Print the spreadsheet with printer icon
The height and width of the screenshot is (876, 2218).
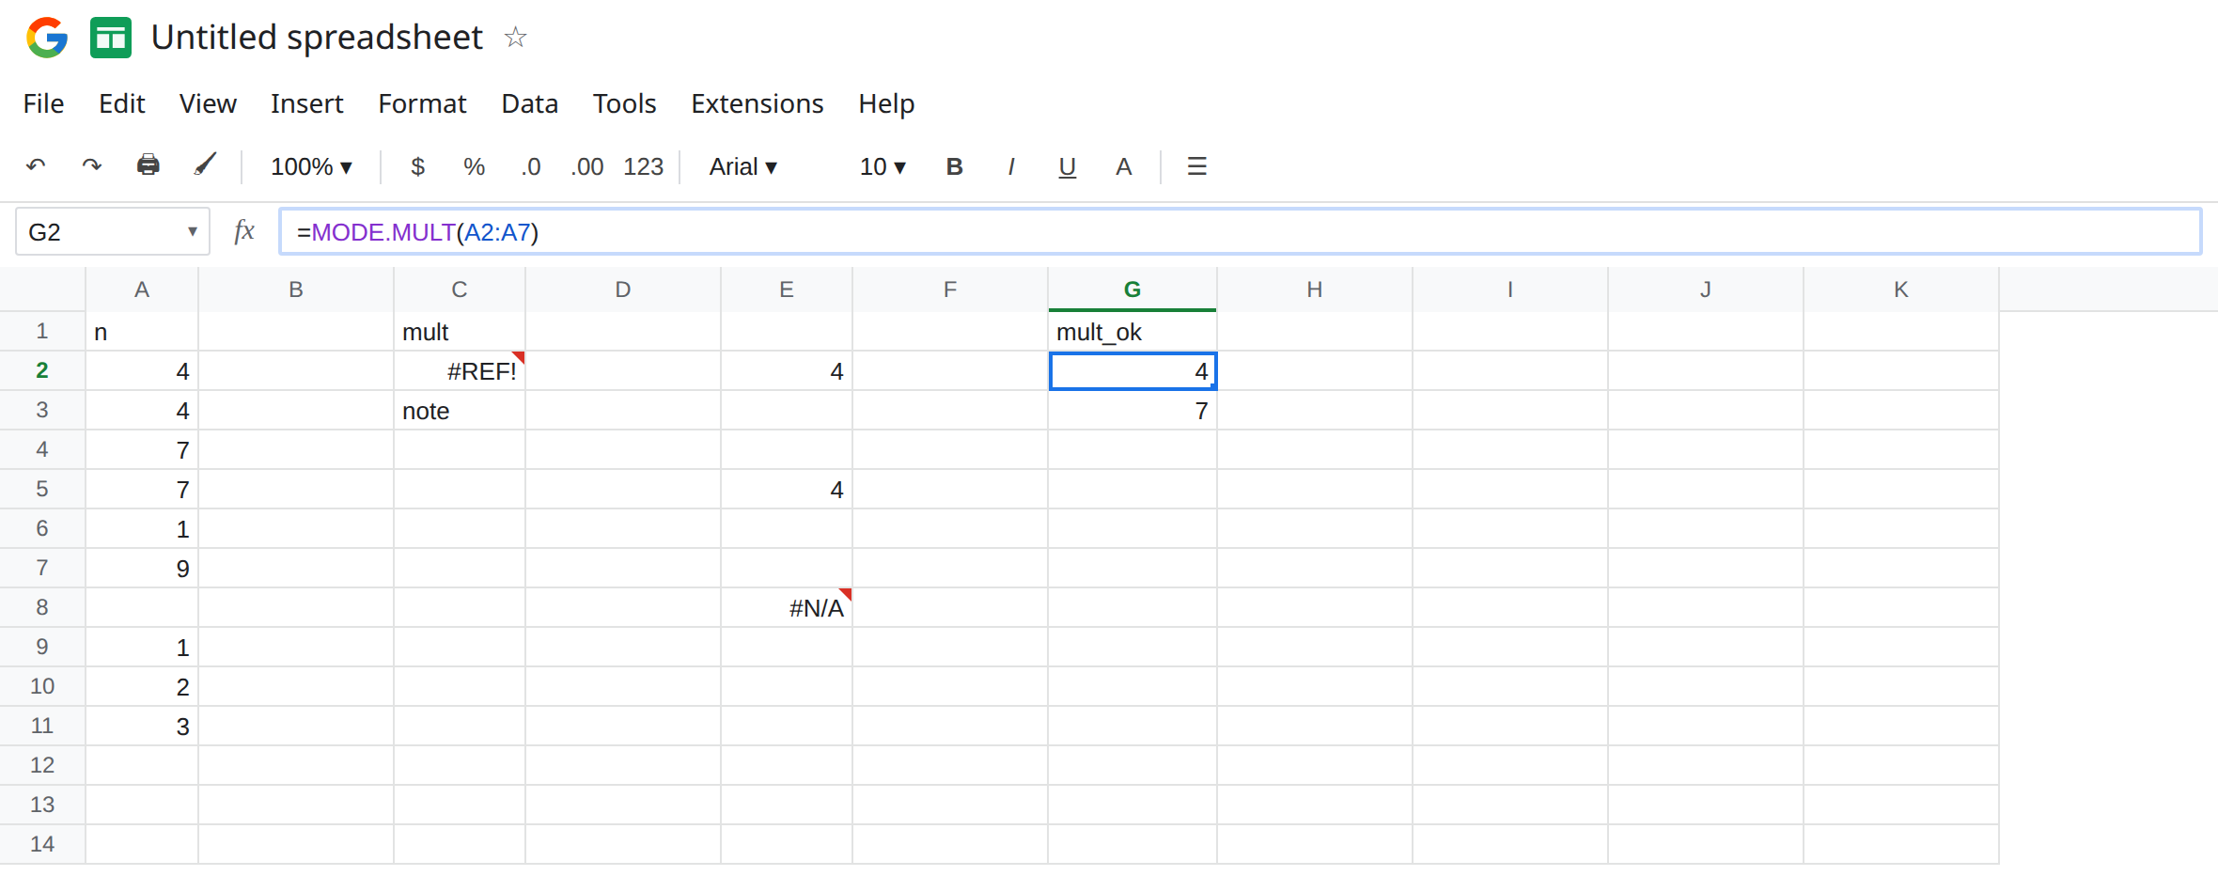tap(148, 165)
